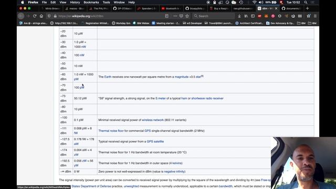Screen dimensions: 336x189
Task: Follow the shortwave radio receiver link
Action: [x=207, y=98]
